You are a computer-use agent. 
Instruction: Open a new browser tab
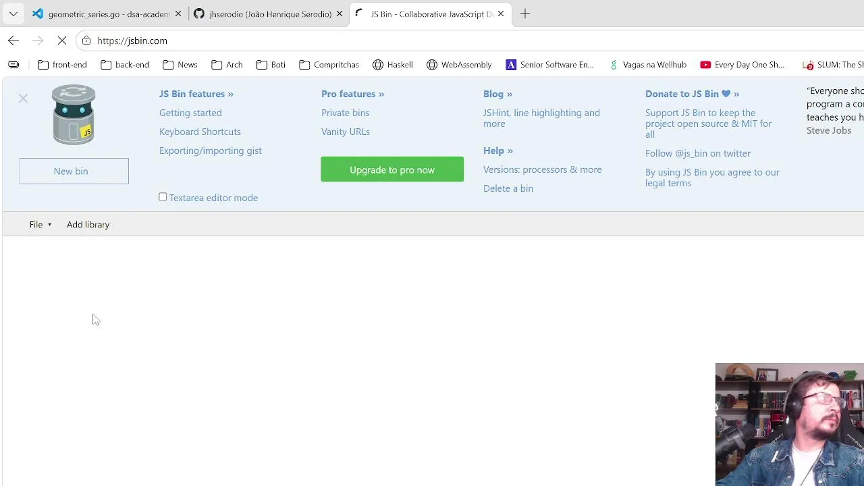[x=525, y=13]
